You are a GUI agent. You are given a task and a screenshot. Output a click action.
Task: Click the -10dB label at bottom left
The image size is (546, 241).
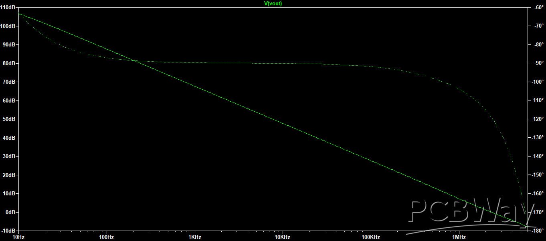[x=9, y=231]
